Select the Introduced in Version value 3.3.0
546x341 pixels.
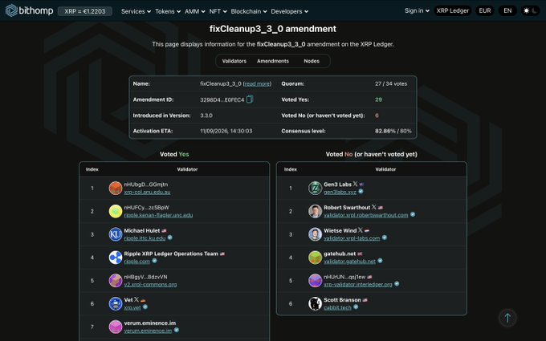click(x=206, y=116)
